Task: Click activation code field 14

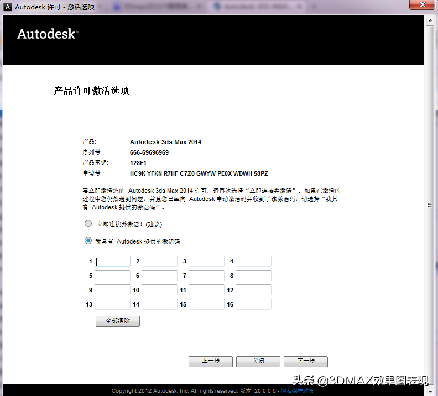Action: pos(159,304)
